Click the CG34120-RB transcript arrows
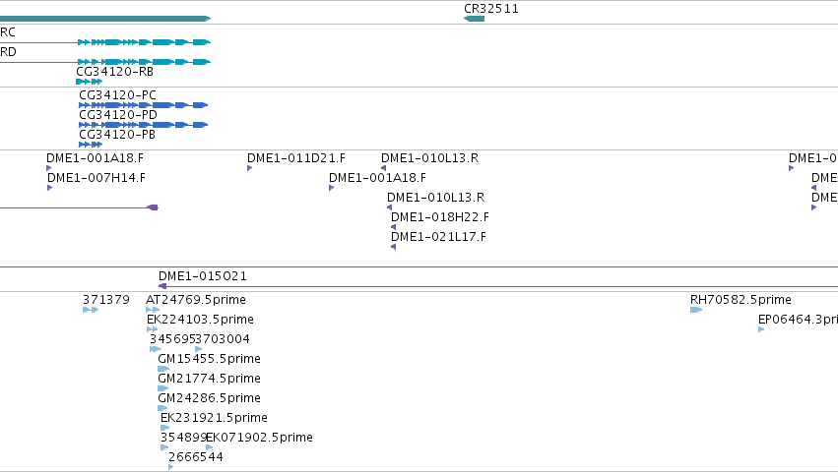Viewport: 838px width, 472px height. pos(90,82)
